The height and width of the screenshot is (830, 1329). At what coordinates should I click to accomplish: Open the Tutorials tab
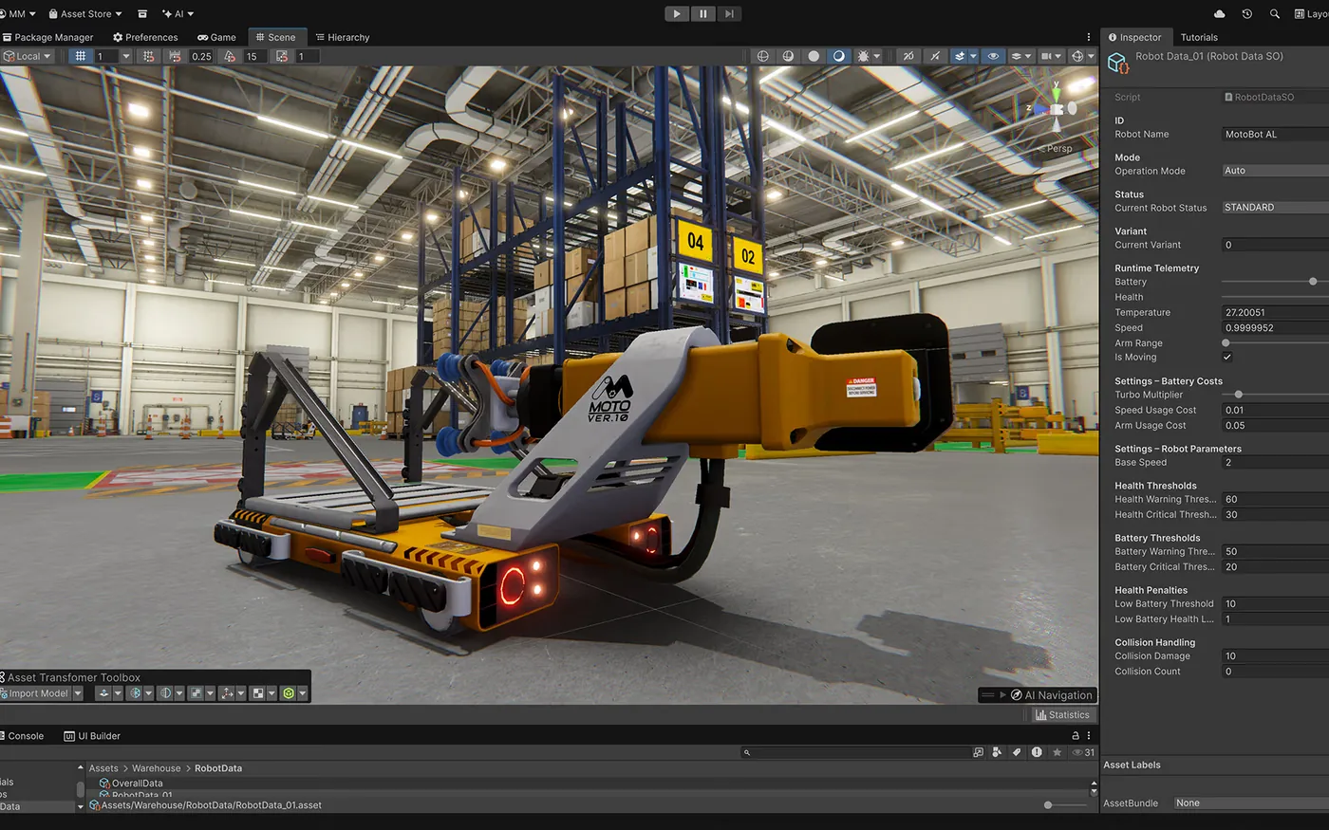[1199, 37]
